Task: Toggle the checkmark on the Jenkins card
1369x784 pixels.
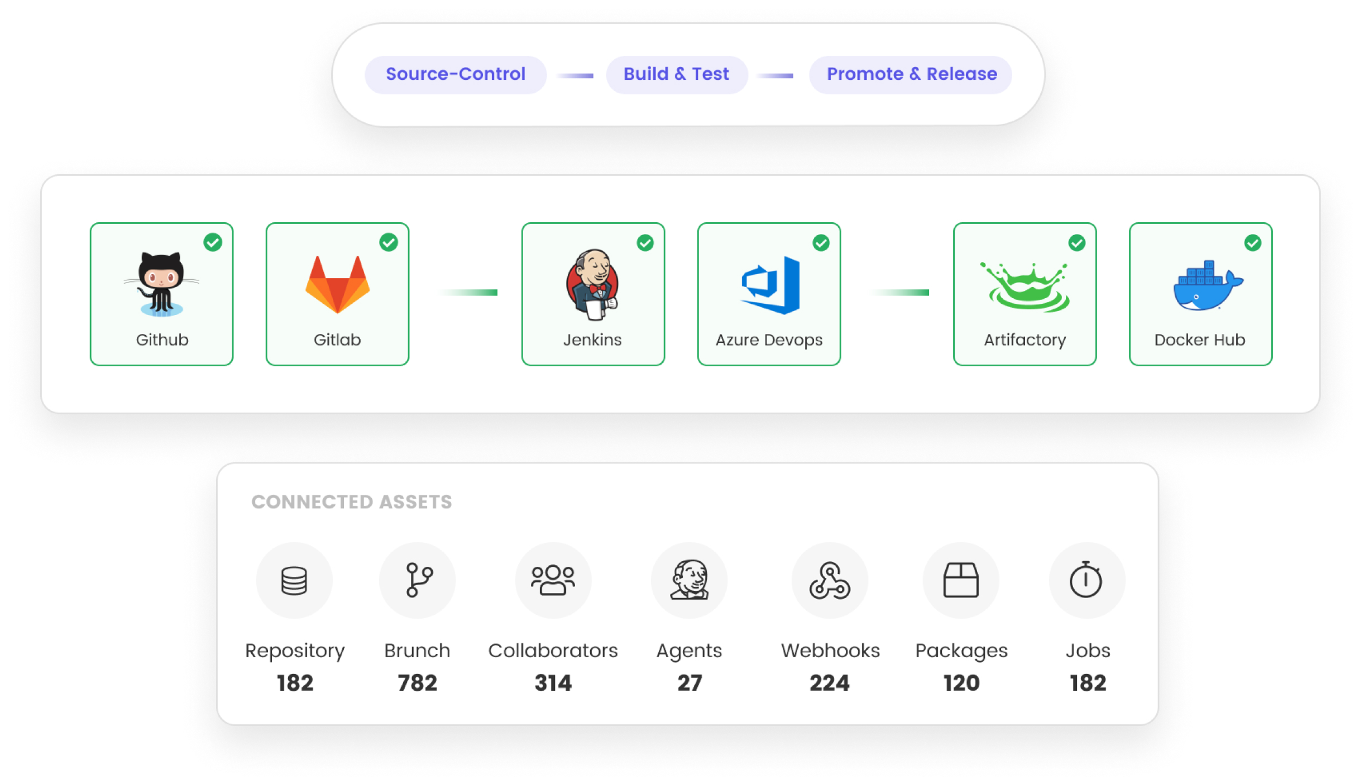Action: [645, 242]
